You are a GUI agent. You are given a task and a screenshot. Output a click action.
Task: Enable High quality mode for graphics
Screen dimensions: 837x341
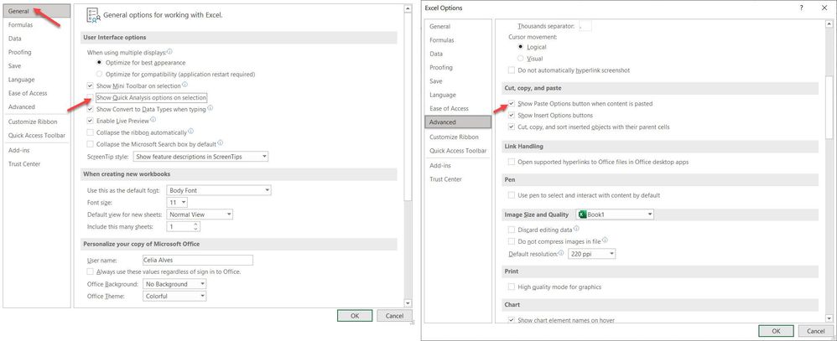coord(512,287)
